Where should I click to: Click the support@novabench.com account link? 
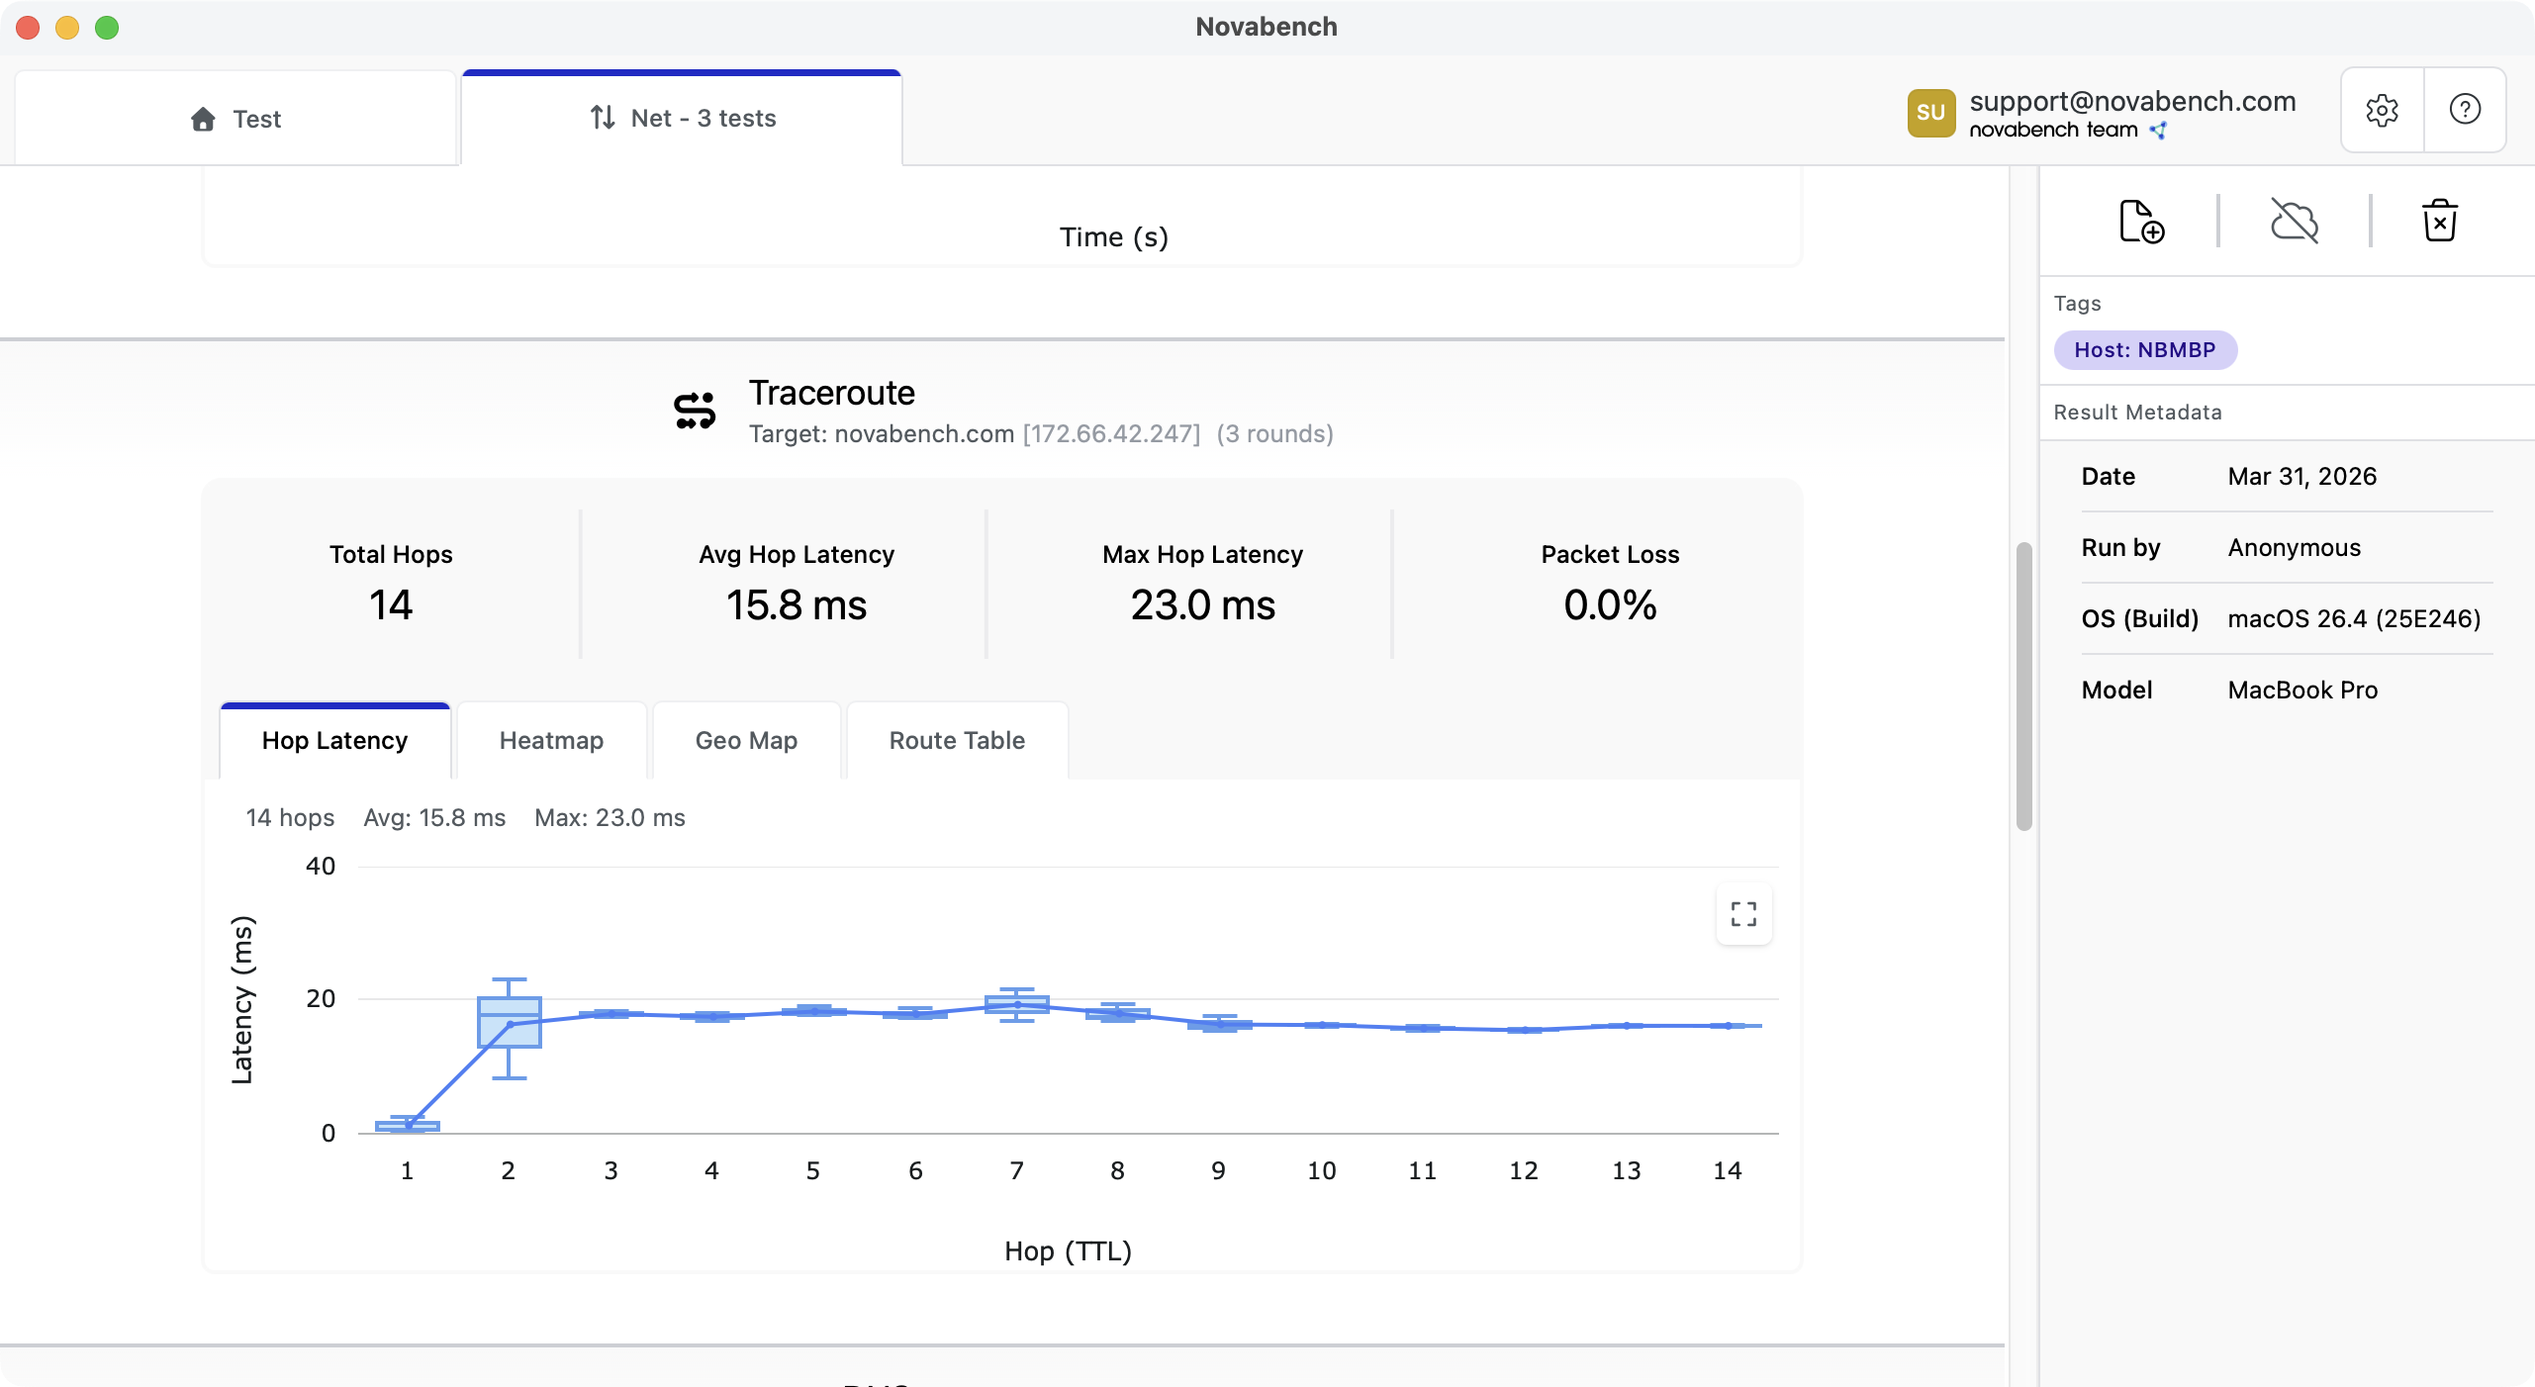point(2134,99)
